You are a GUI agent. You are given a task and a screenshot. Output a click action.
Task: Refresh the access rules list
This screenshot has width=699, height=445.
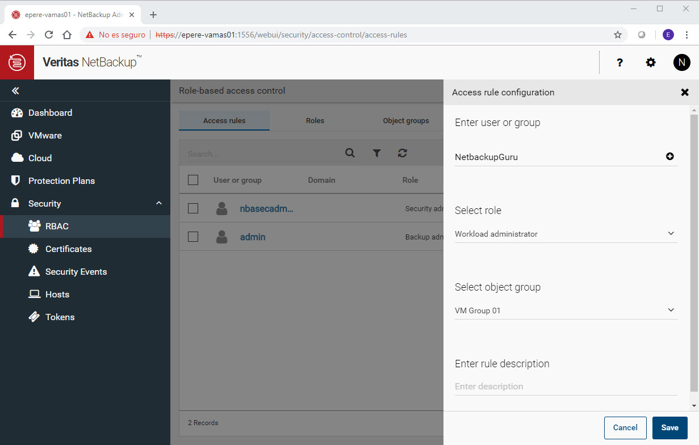(x=403, y=153)
